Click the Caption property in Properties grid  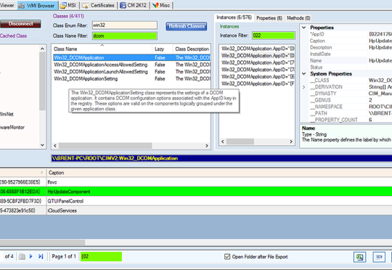tap(350, 41)
